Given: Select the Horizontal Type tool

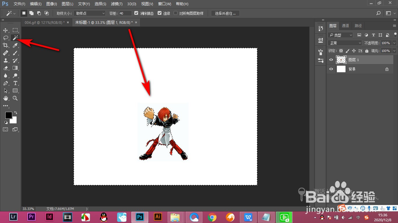Looking at the screenshot, I should click(x=15, y=83).
